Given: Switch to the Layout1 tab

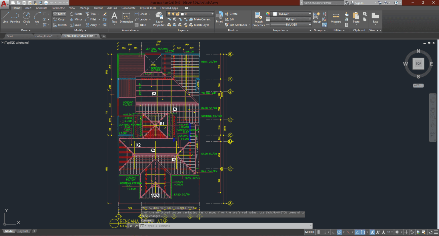Looking at the screenshot, I should 23,231.
